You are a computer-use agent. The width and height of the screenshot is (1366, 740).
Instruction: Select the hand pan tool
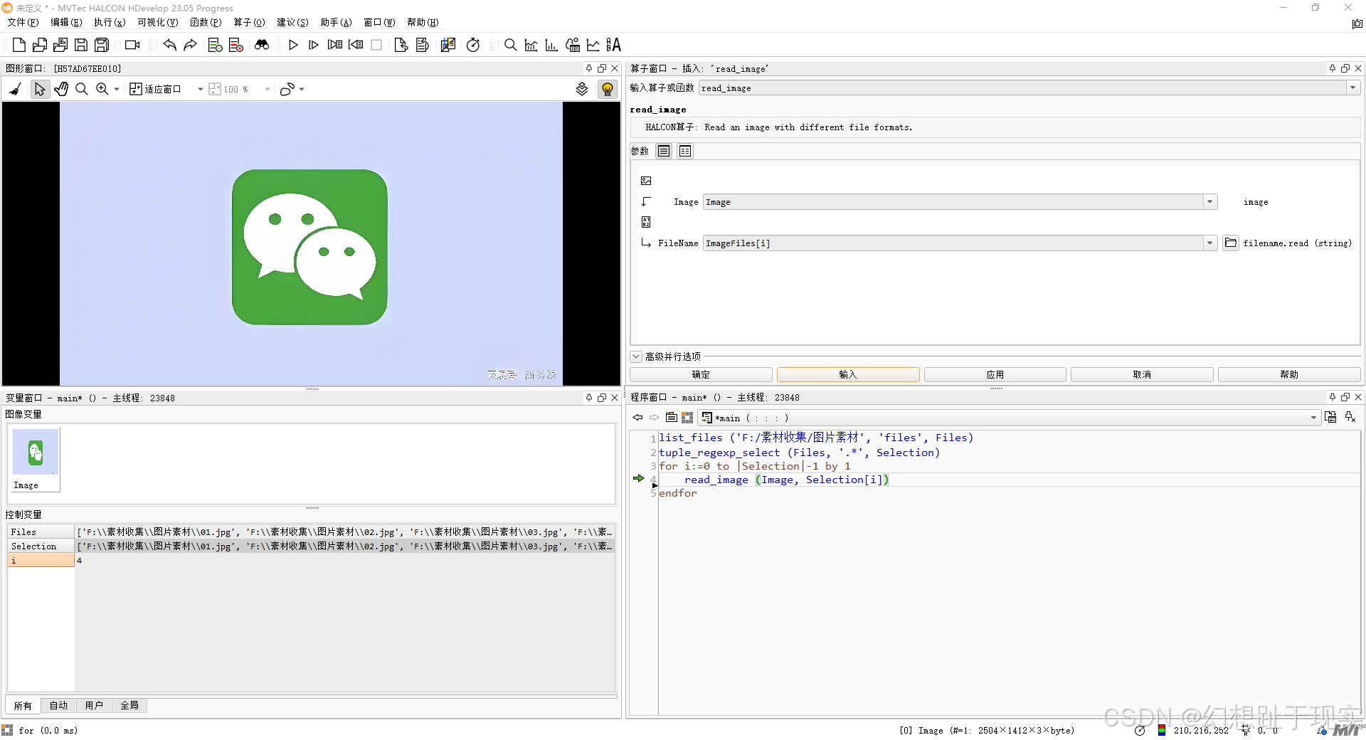click(61, 89)
